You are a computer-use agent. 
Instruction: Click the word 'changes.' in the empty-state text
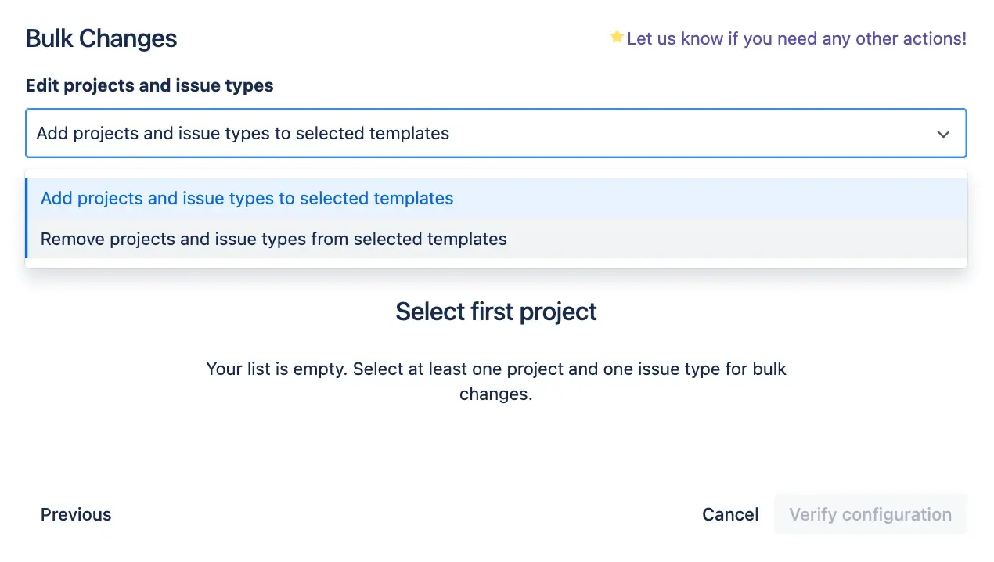click(495, 394)
